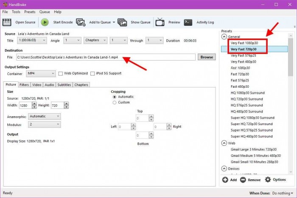Open the Show Queue icon
Screen dimensions: 297x198
pos(123,22)
